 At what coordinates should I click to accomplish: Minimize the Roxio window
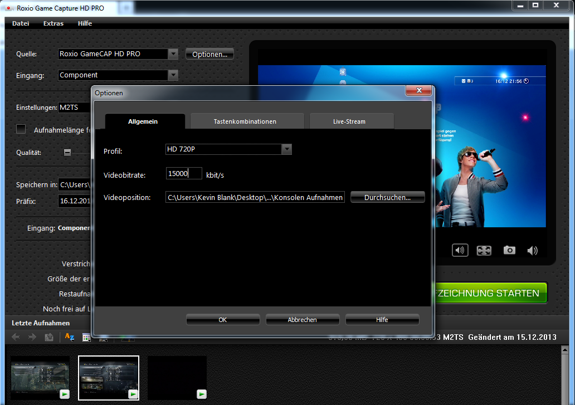[520, 5]
